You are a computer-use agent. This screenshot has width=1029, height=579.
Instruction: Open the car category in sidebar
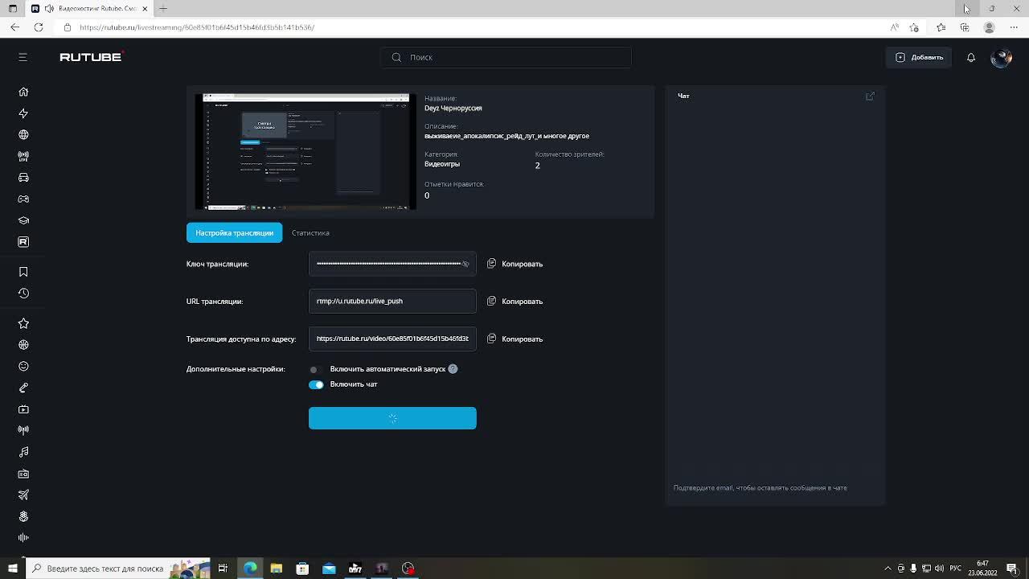23,178
